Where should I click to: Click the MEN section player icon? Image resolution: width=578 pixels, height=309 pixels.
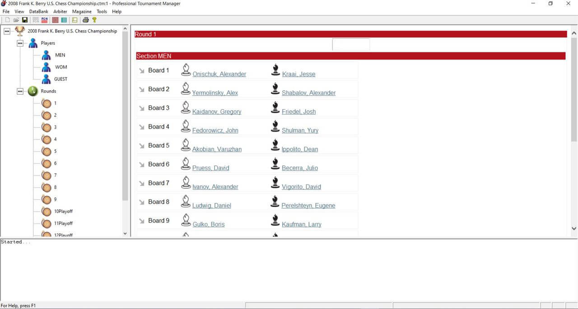pyautogui.click(x=46, y=55)
